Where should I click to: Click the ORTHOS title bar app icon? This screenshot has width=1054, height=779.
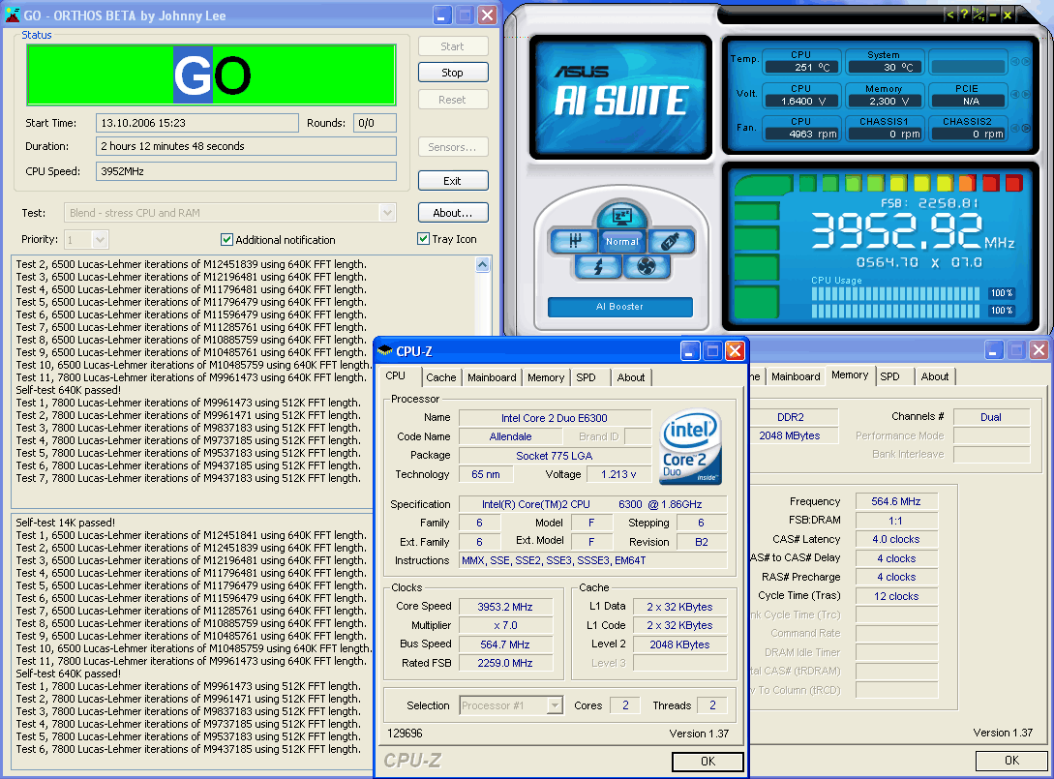13,15
